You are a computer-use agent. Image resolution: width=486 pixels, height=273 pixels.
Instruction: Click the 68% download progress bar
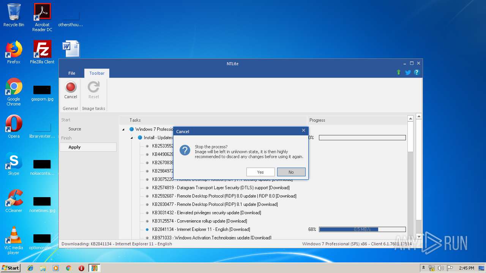click(362, 229)
